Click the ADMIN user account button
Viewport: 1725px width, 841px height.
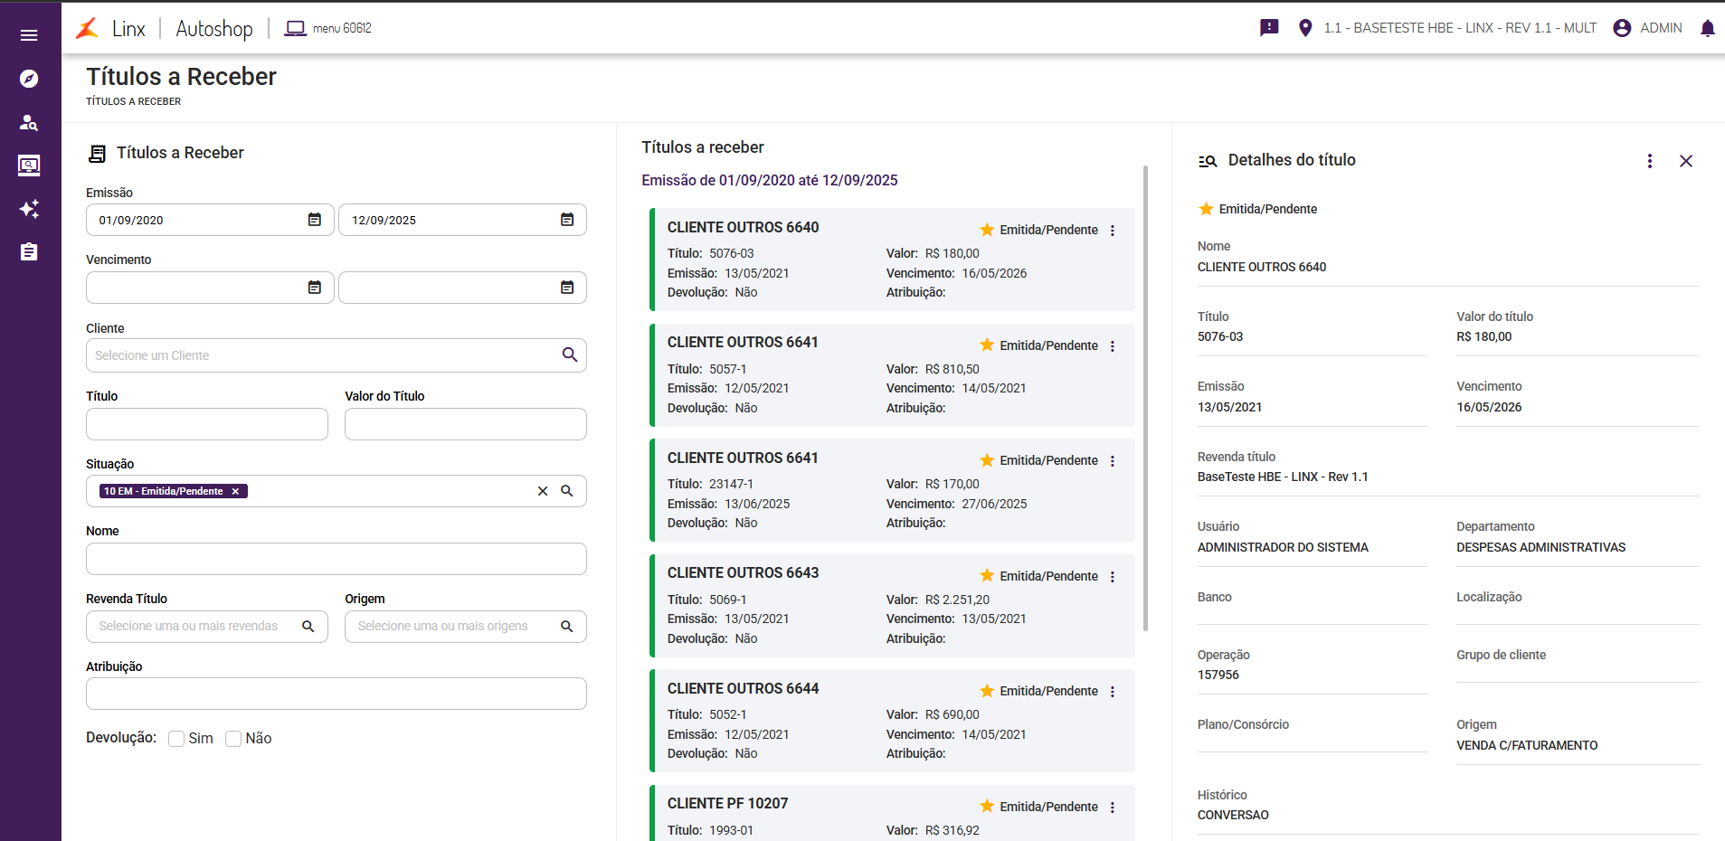point(1648,28)
